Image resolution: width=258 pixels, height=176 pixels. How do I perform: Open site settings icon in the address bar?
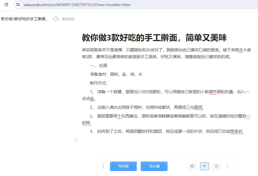coord(18,5)
